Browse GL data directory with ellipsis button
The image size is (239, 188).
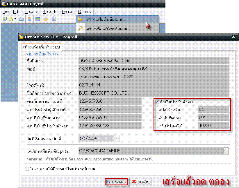(x=226, y=151)
